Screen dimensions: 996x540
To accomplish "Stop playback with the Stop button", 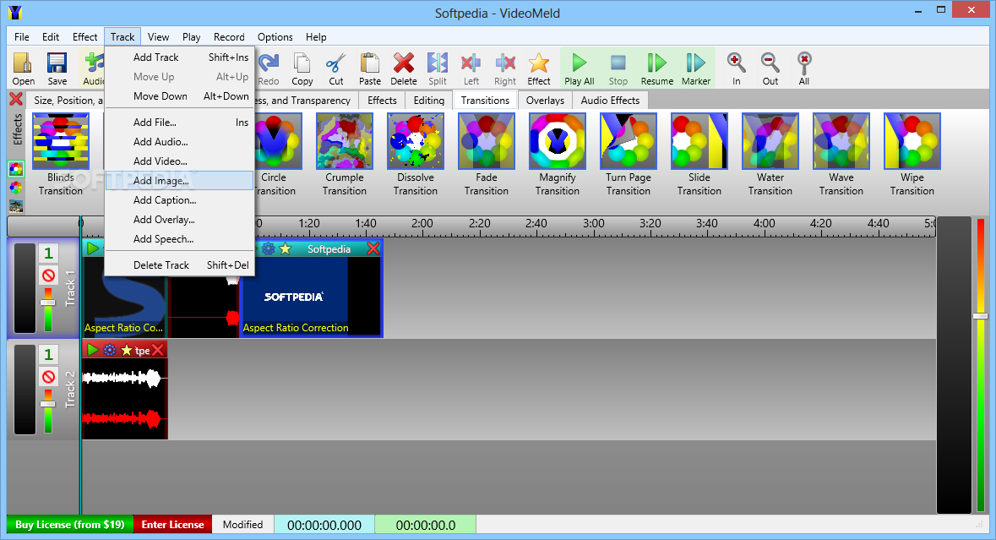I will click(618, 68).
